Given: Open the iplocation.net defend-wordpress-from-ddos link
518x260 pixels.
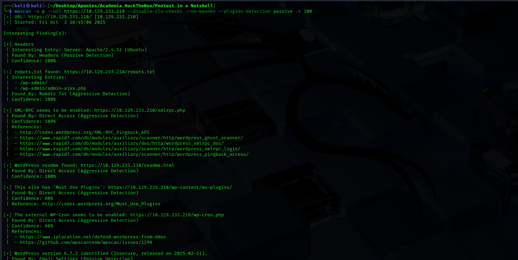Looking at the screenshot, I should point(93,237).
